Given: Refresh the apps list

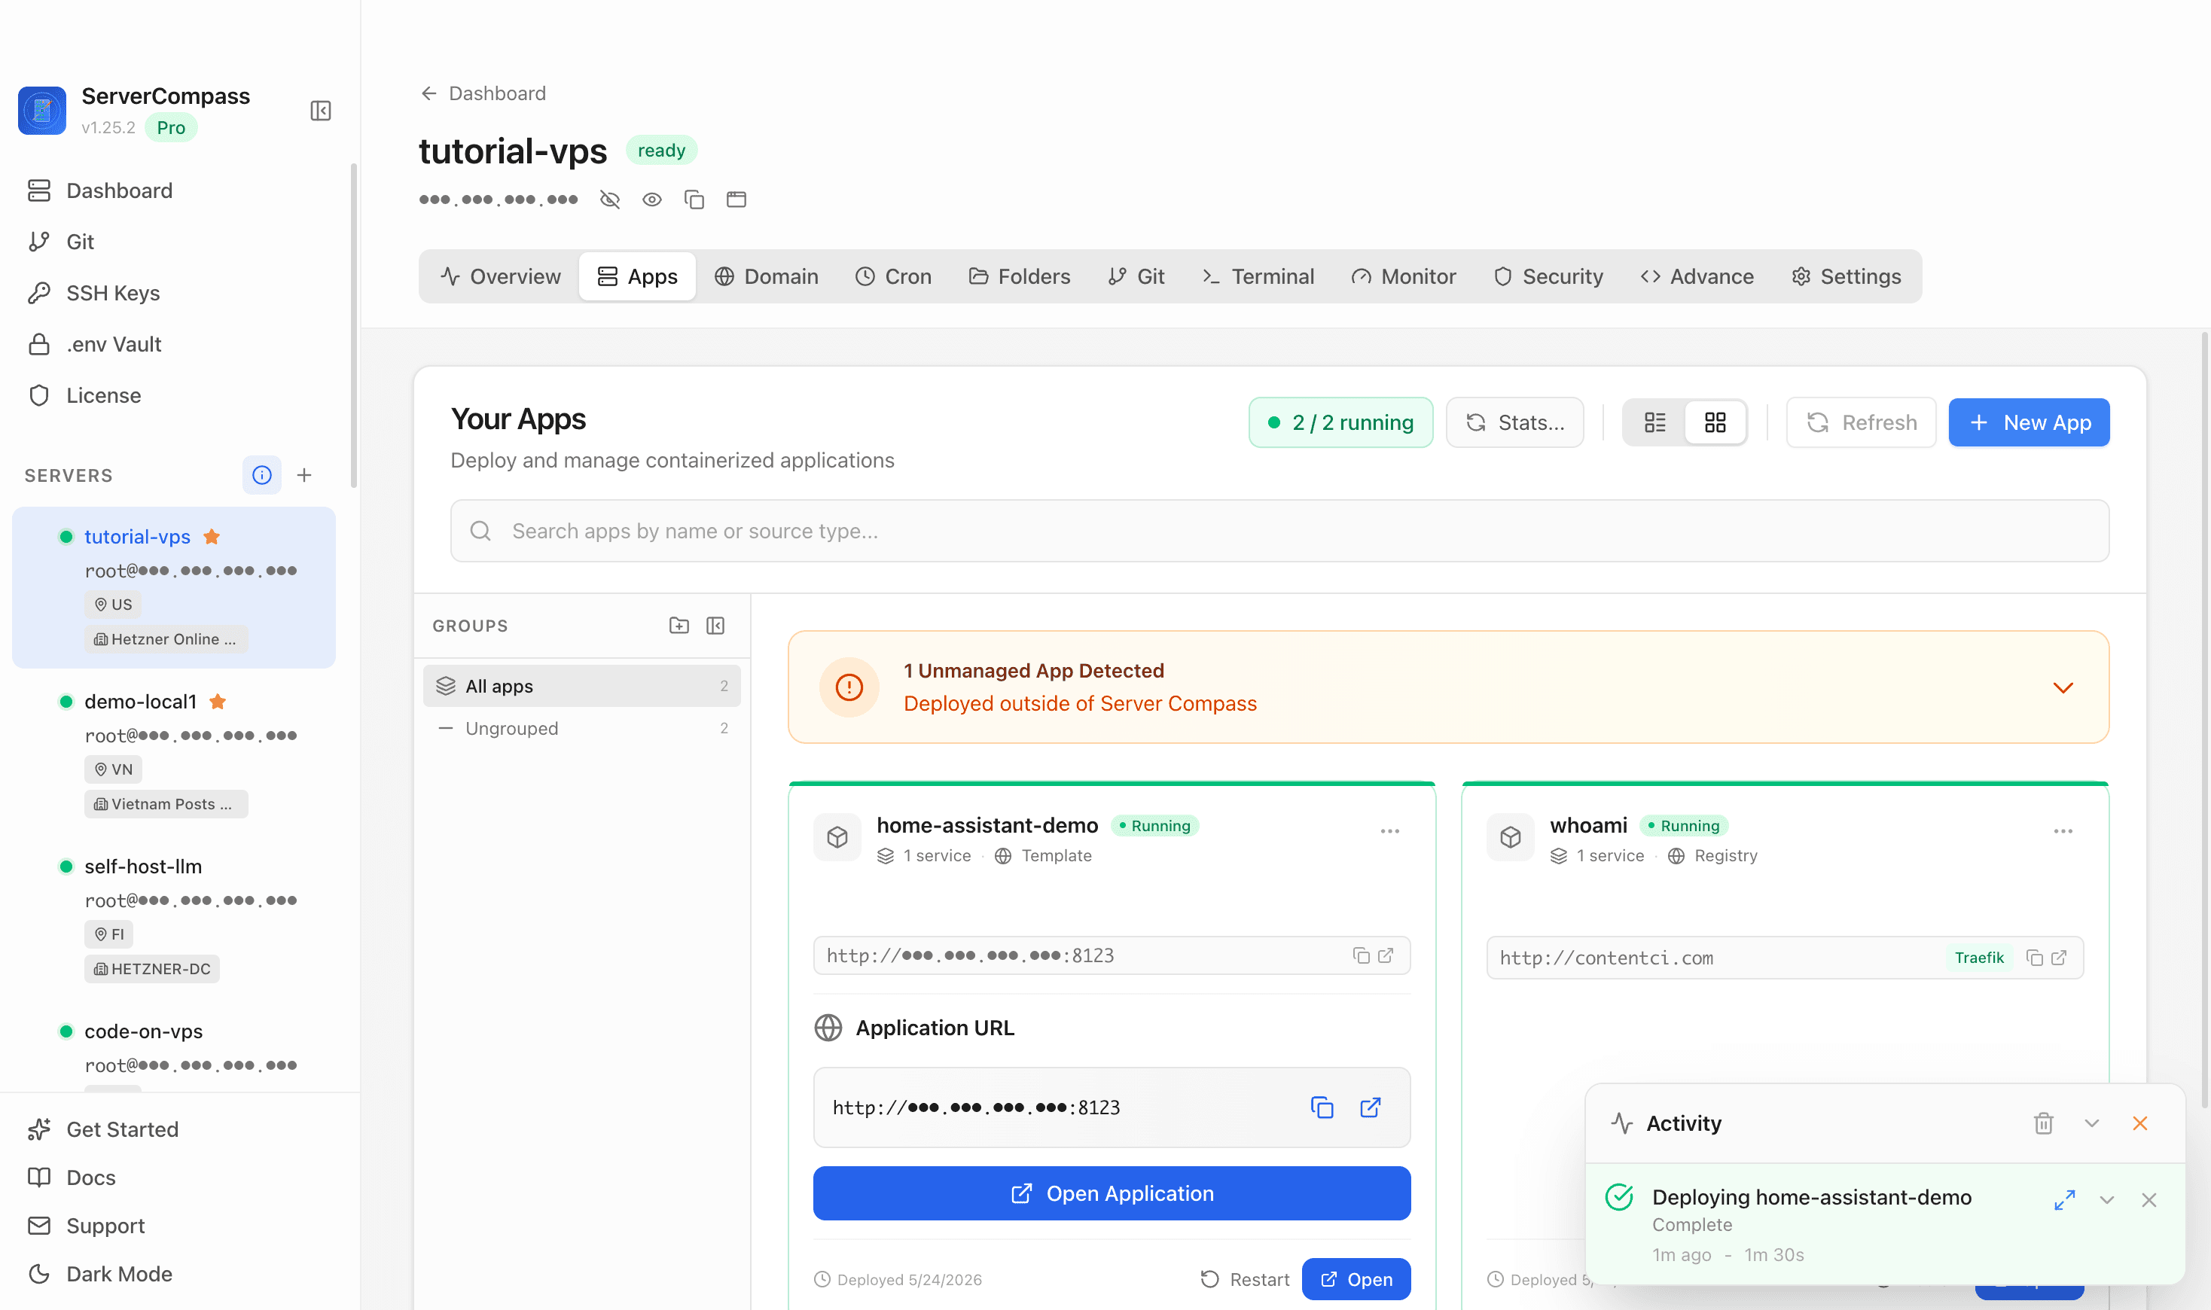Looking at the screenshot, I should [1862, 423].
